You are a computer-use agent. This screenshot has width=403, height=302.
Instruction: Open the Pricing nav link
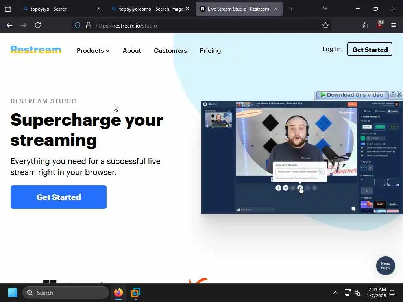click(x=210, y=51)
